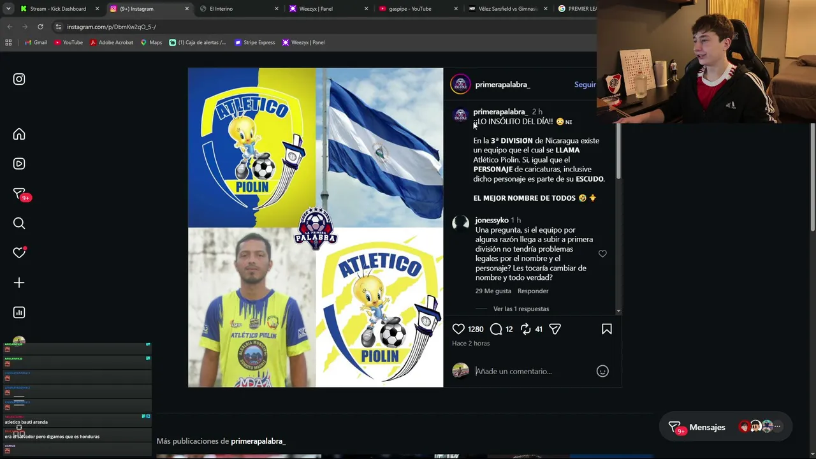Image resolution: width=816 pixels, height=459 pixels.
Task: Open the Weezyx | Panel bookmark
Action: point(303,43)
